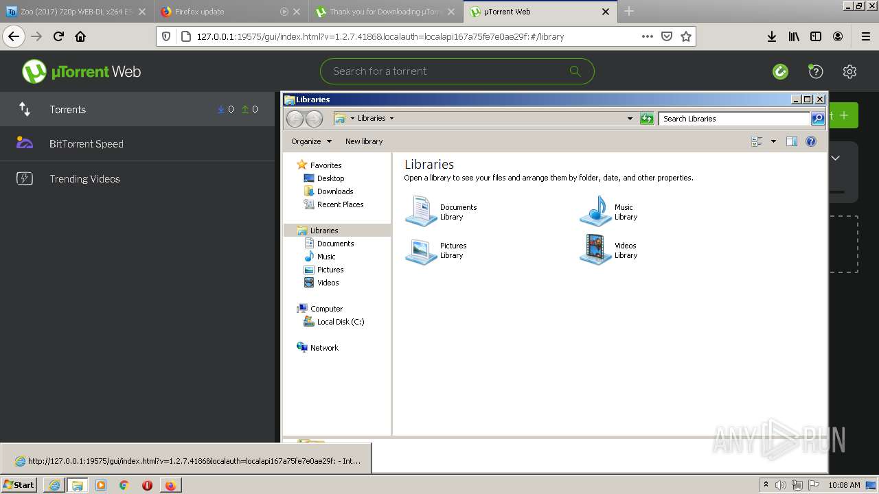Open Windows Start menu

[x=19, y=485]
